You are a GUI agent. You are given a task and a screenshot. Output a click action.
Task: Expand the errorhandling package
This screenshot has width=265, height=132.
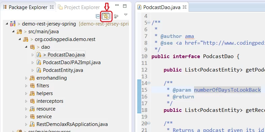point(26,78)
